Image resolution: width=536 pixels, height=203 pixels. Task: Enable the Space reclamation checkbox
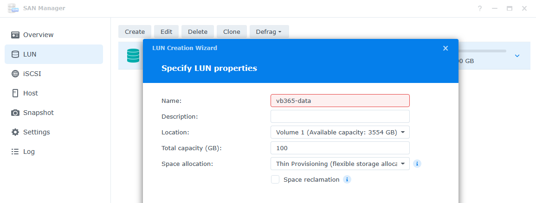click(275, 179)
